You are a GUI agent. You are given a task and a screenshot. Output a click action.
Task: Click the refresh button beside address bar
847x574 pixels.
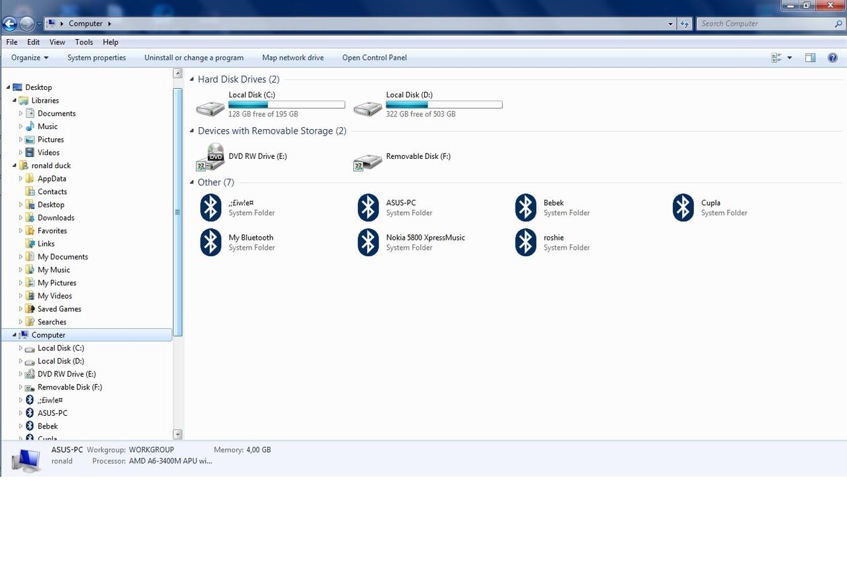click(x=685, y=24)
